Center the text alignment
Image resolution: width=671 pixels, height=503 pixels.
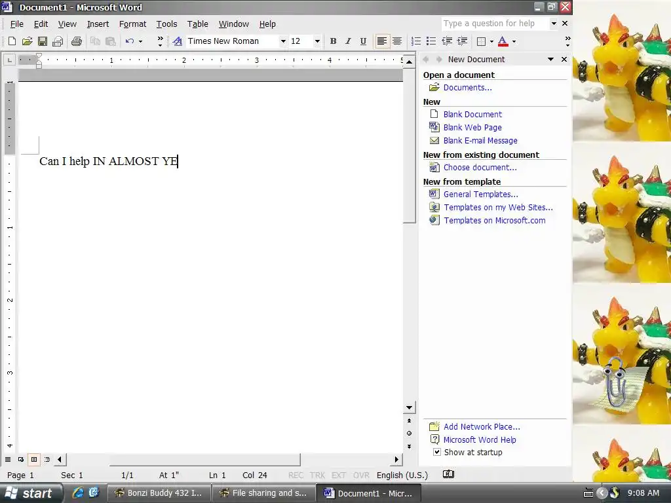tap(397, 41)
